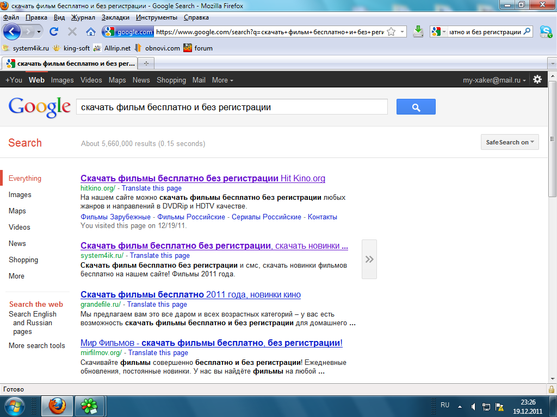This screenshot has width=557, height=417.
Task: Open the list all tabs dropdown
Action: coord(552,64)
